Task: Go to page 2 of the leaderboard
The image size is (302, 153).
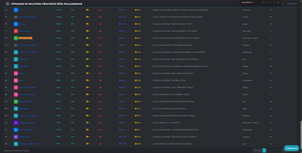Action: click(x=268, y=150)
